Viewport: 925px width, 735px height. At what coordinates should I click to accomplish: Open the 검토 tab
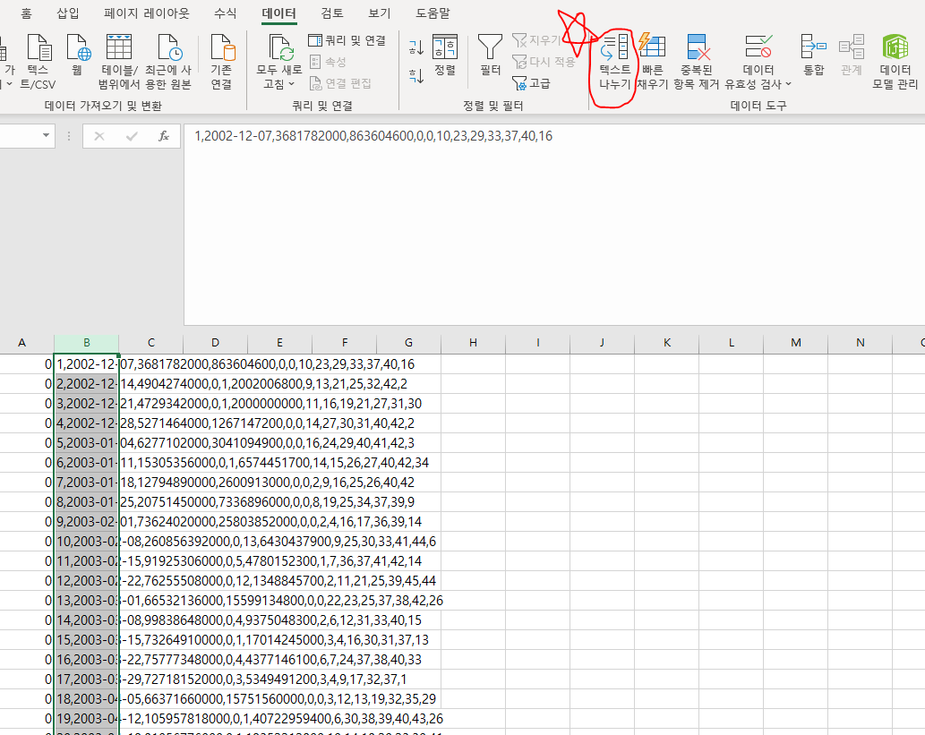tap(332, 13)
